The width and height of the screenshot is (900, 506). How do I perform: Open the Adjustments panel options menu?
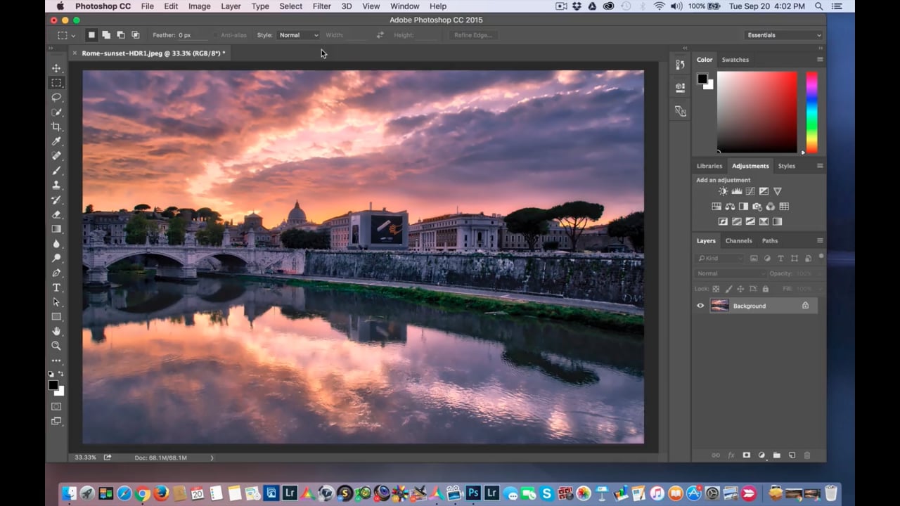click(x=820, y=166)
